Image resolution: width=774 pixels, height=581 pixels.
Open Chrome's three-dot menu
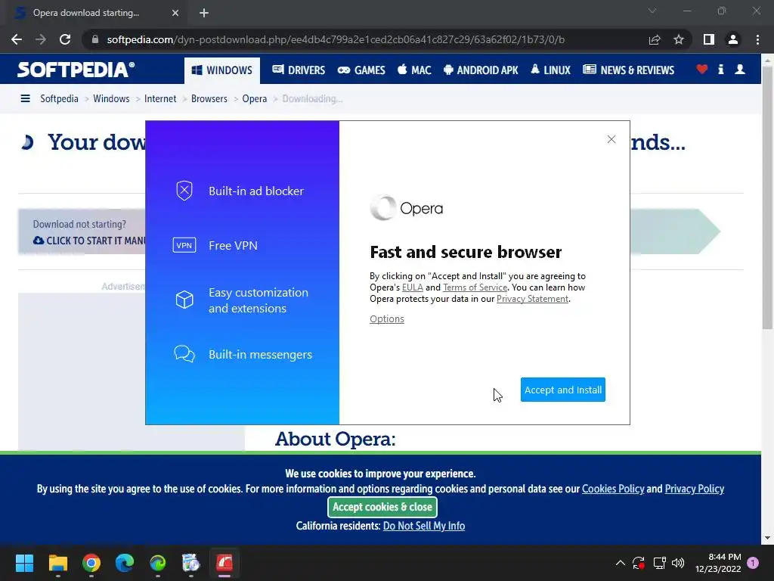coord(757,39)
